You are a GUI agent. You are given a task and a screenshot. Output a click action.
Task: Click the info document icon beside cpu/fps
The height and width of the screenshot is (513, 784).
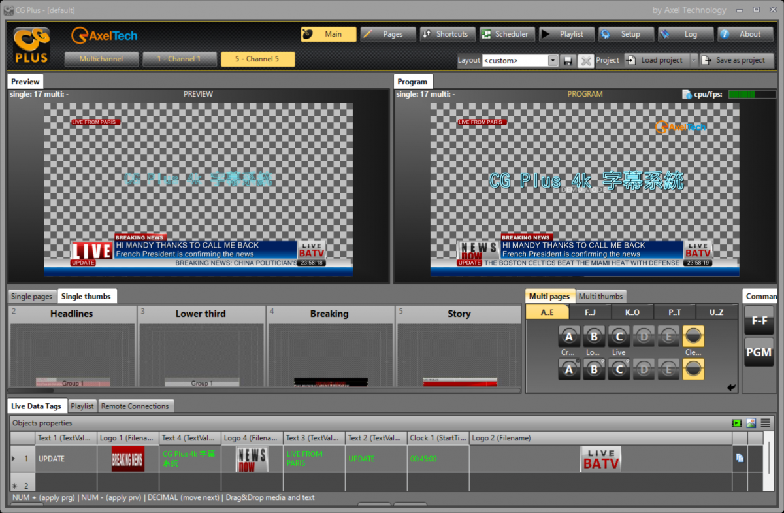(x=687, y=95)
